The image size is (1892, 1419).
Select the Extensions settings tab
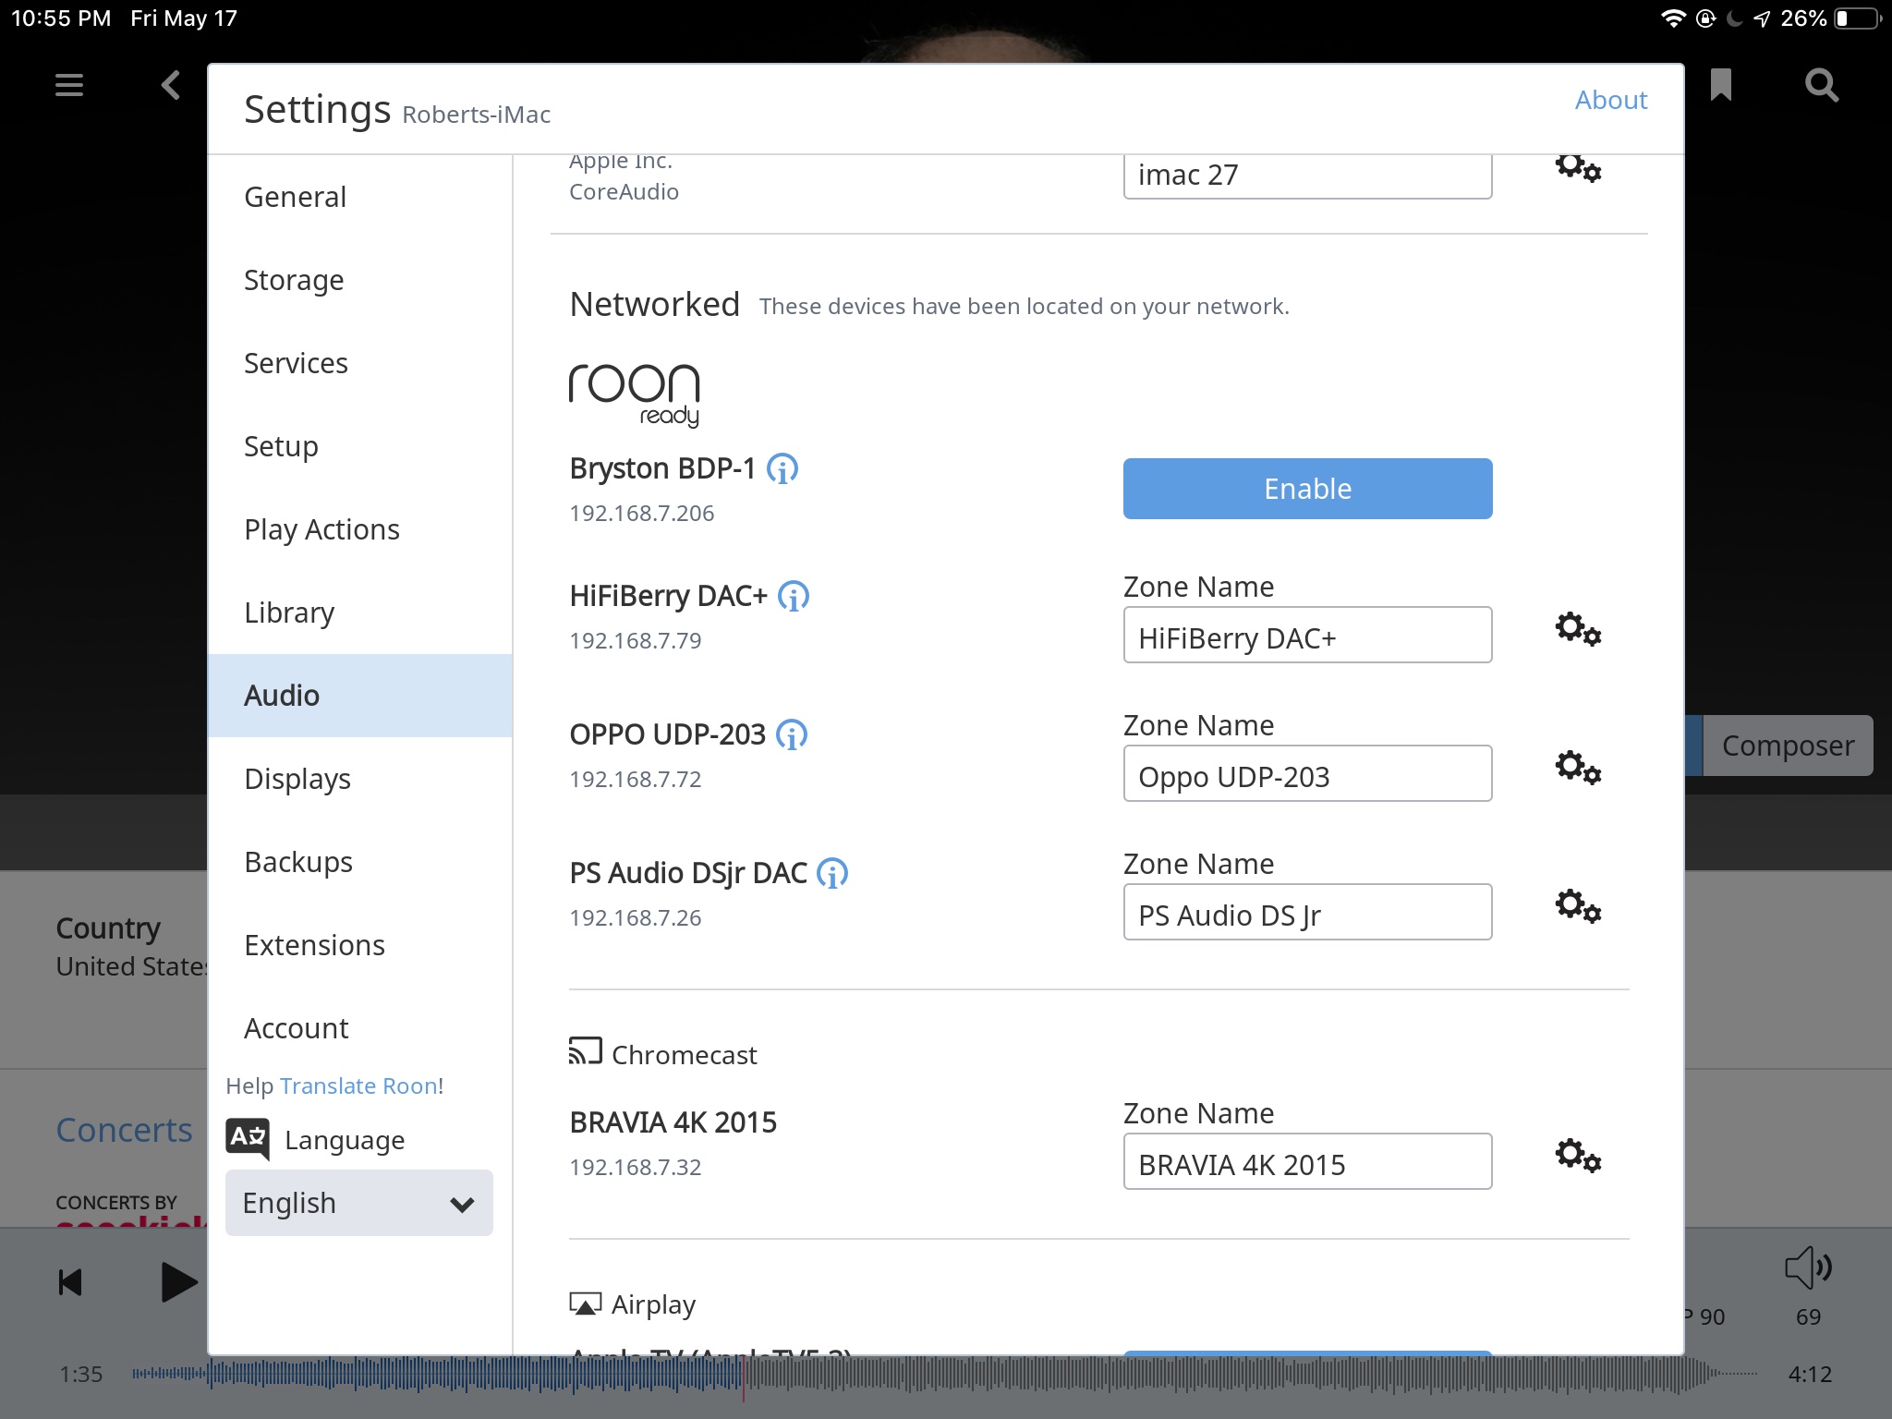(360, 945)
